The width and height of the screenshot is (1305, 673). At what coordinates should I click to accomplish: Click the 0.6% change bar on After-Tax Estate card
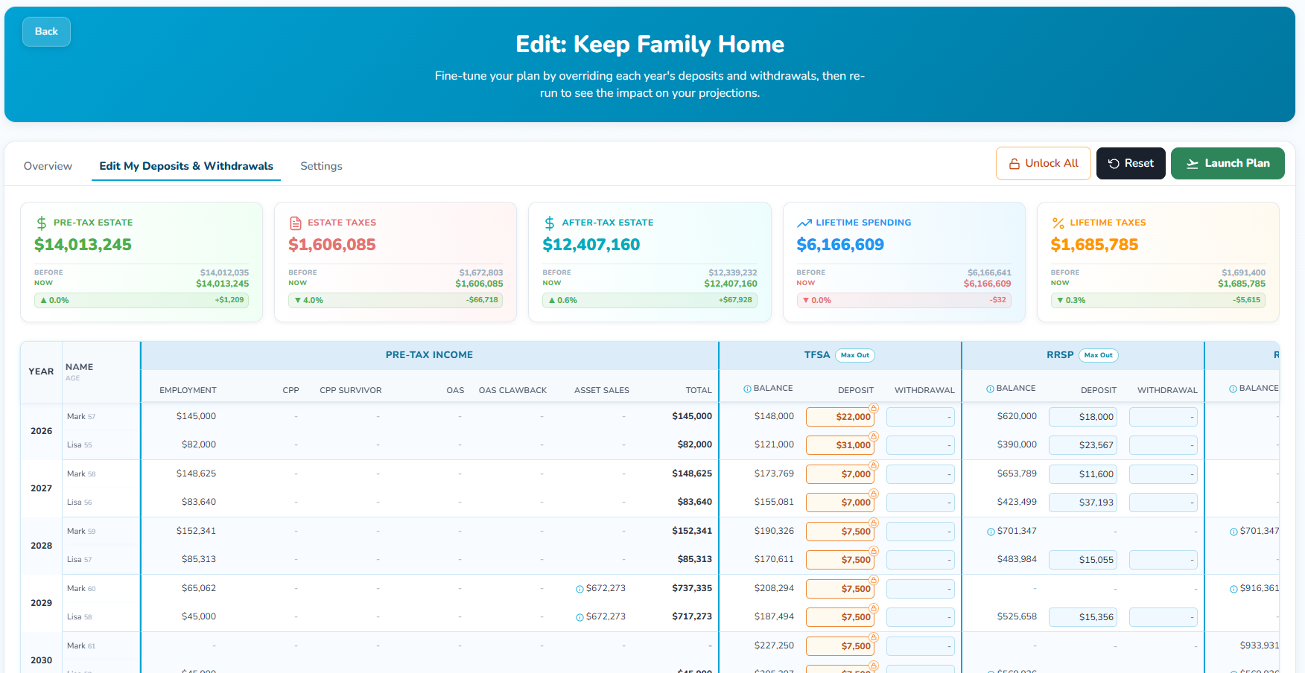click(650, 300)
